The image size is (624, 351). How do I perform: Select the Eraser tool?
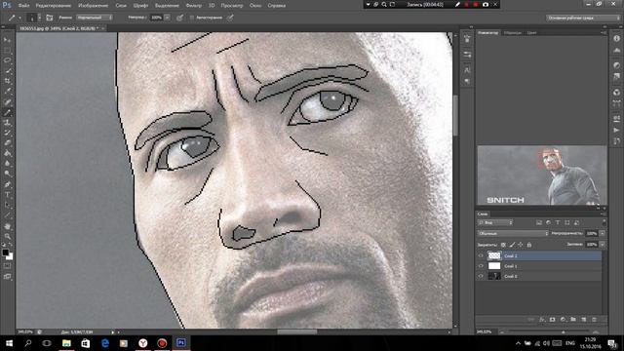tap(7, 143)
